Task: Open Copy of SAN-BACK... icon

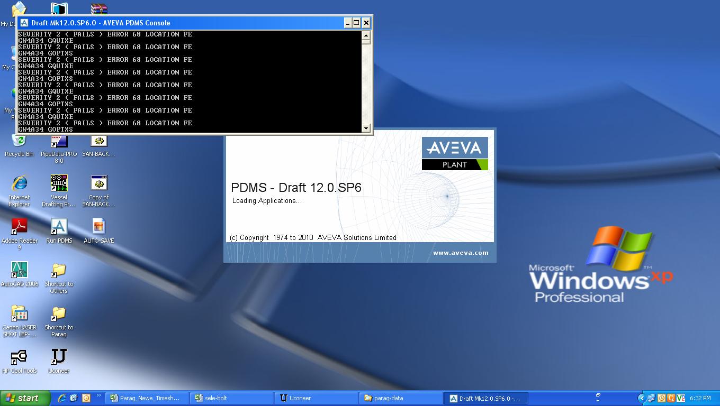Action: [x=98, y=191]
